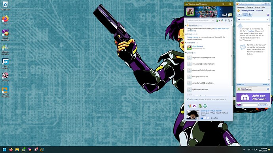Viewport: 273px width, 153px height.
Task: Collapse the Available contacts section
Action: pos(186,43)
